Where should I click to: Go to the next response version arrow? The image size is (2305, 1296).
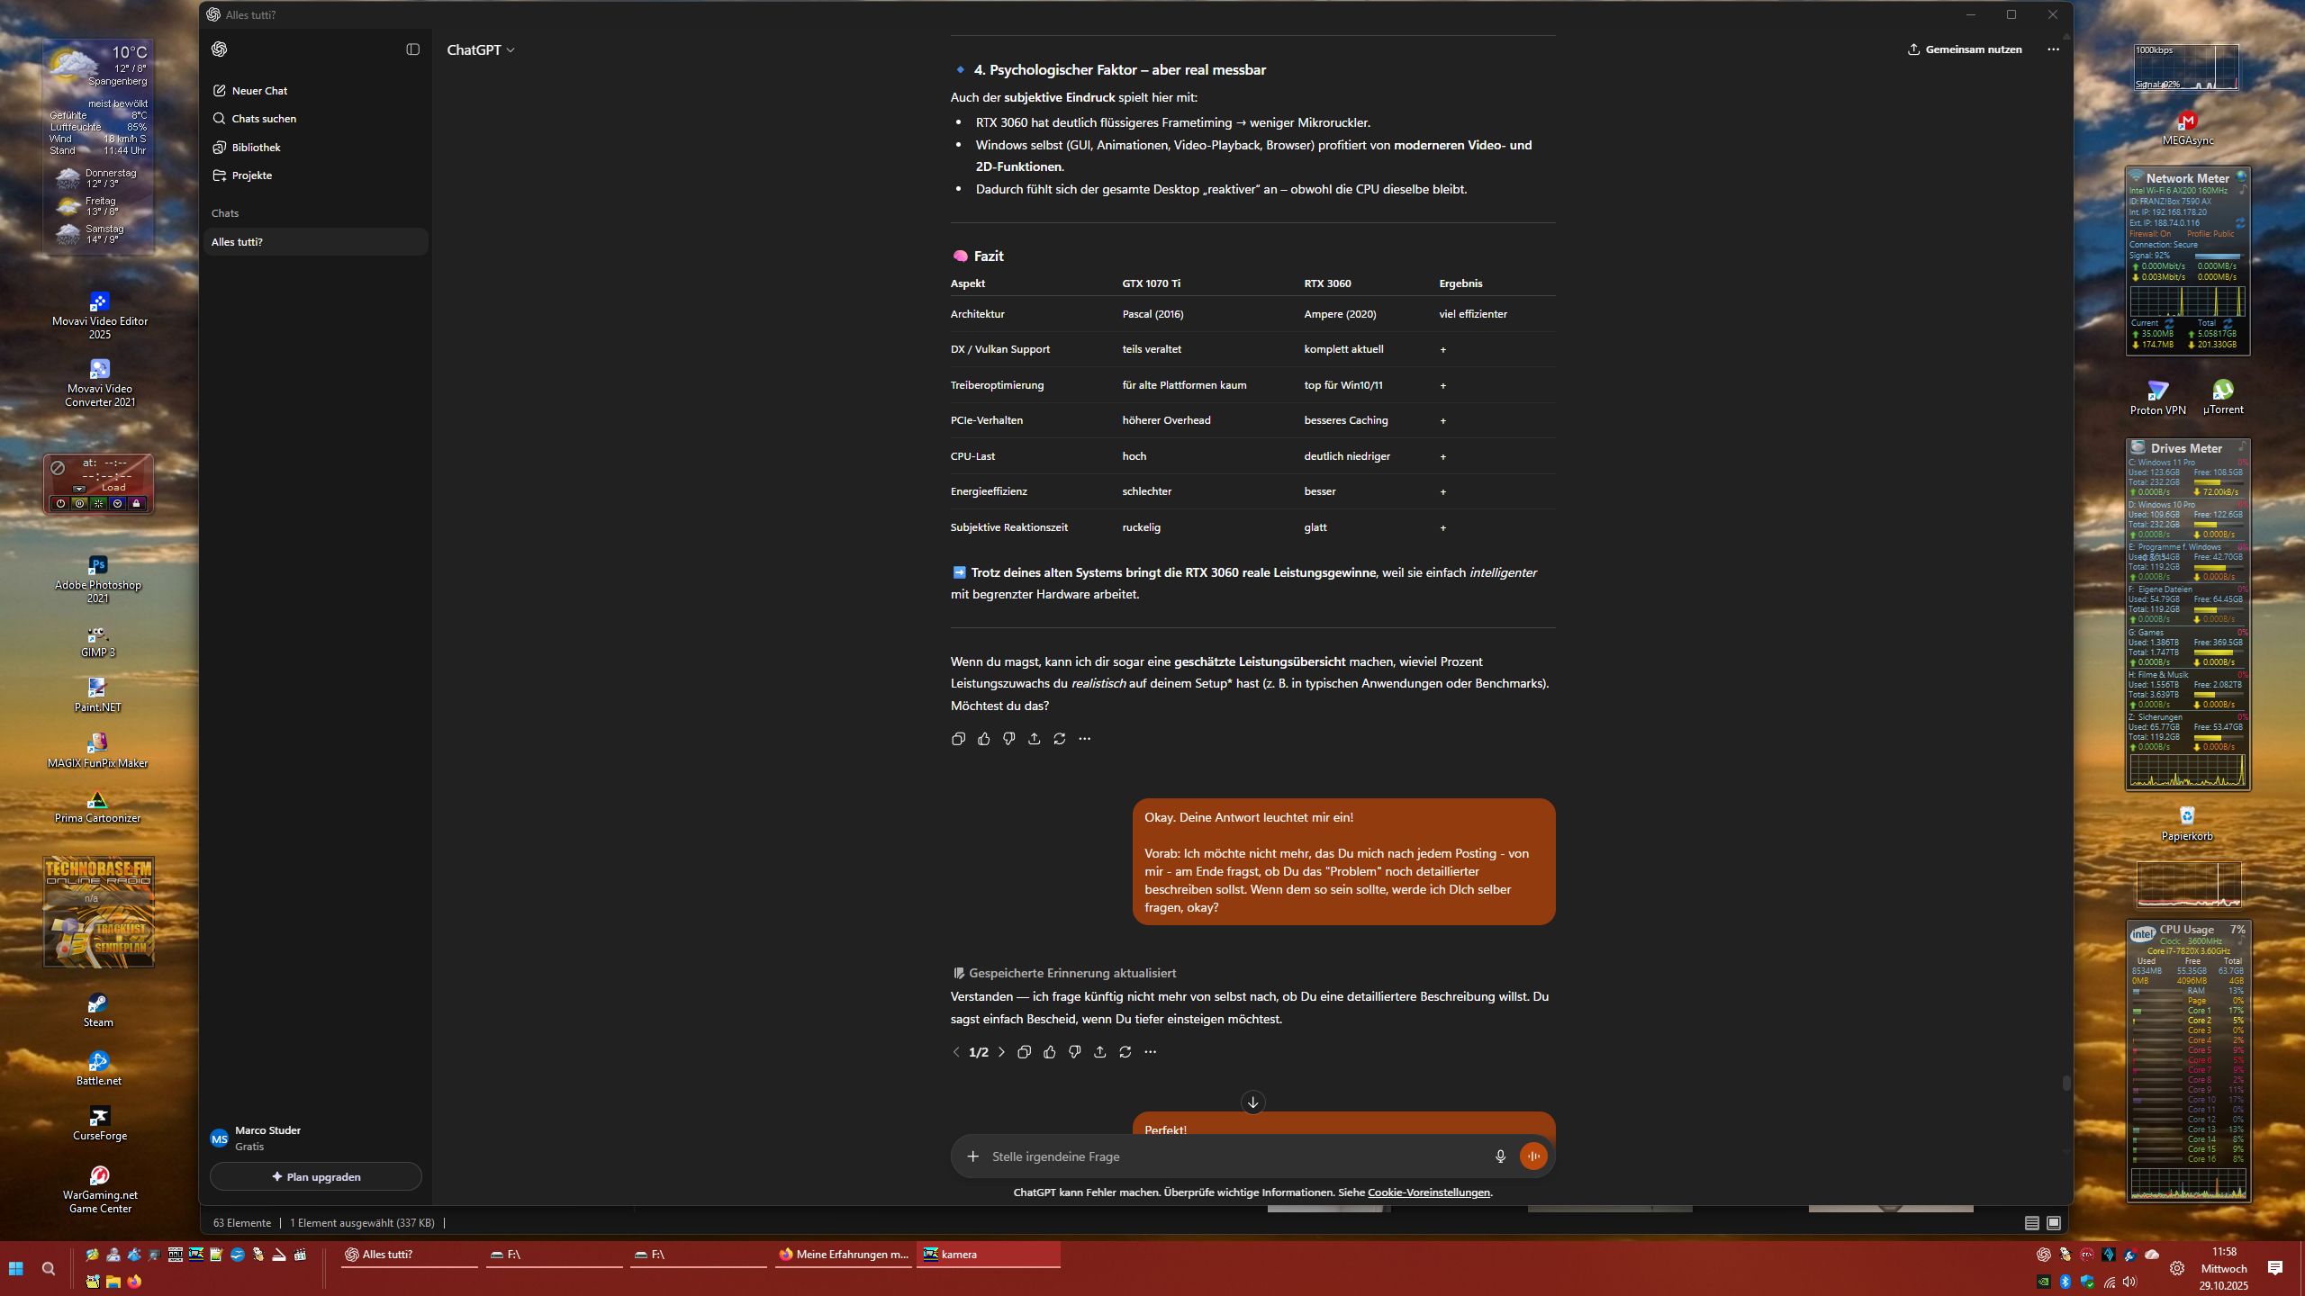tap(1001, 1052)
